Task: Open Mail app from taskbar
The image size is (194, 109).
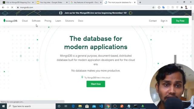Action: tap(94, 106)
